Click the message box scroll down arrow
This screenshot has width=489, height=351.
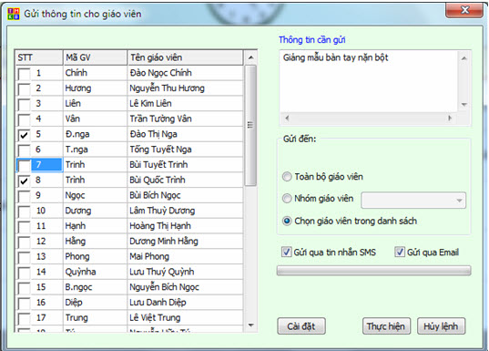click(x=464, y=105)
